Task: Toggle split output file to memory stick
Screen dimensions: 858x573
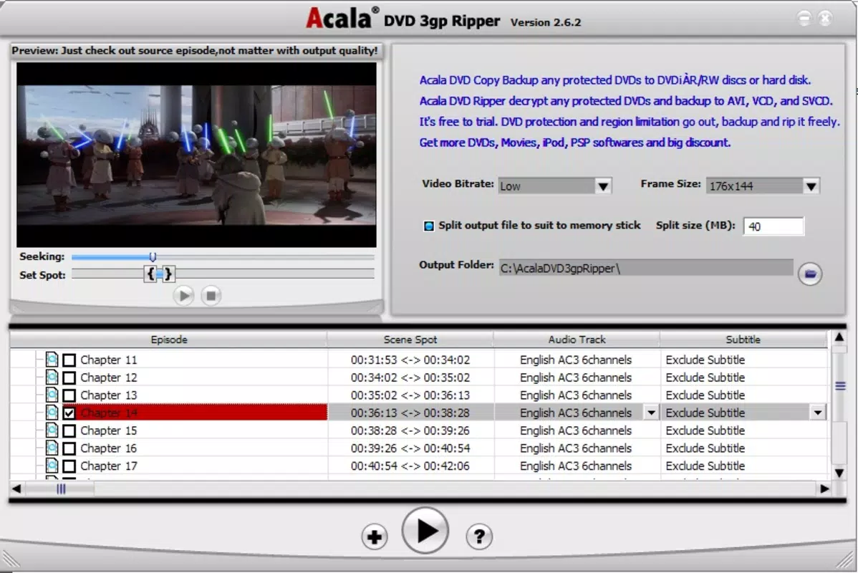Action: click(x=429, y=226)
